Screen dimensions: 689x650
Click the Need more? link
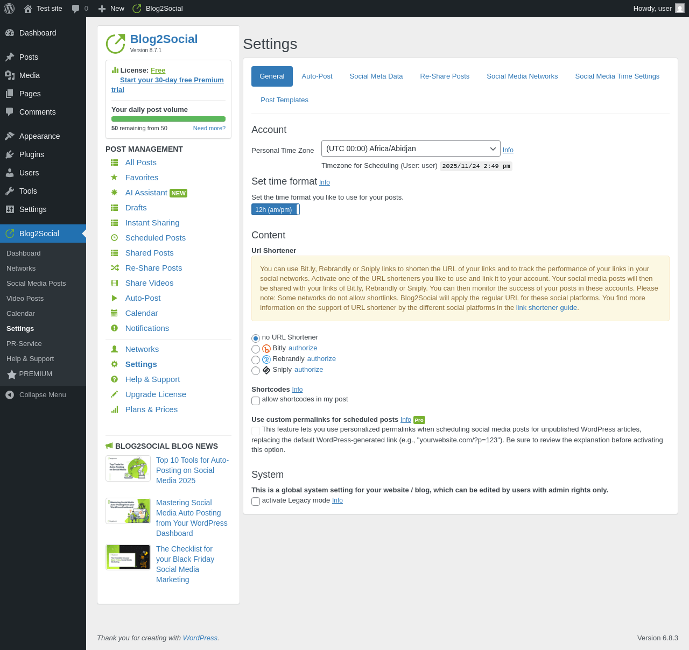(209, 128)
